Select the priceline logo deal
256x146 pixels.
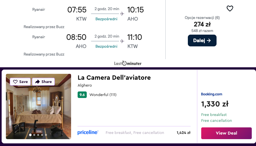(x=88, y=132)
